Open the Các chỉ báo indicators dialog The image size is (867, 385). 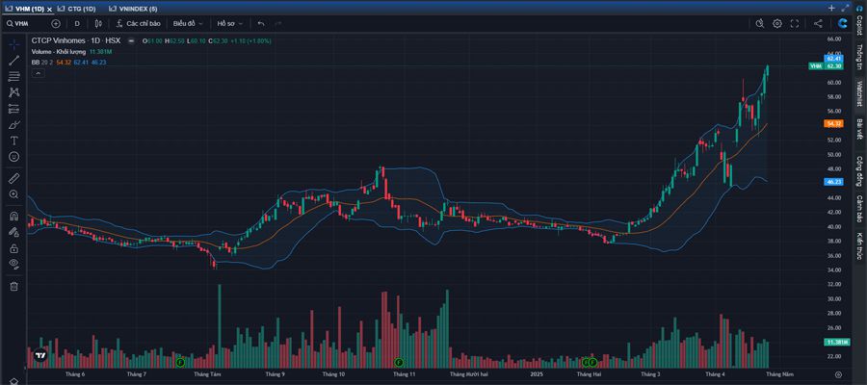[139, 23]
